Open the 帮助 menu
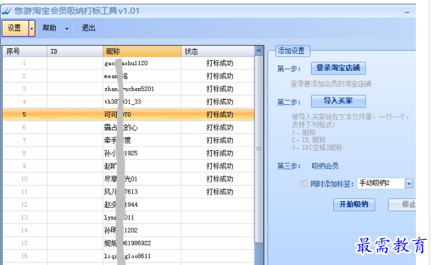 click(49, 28)
